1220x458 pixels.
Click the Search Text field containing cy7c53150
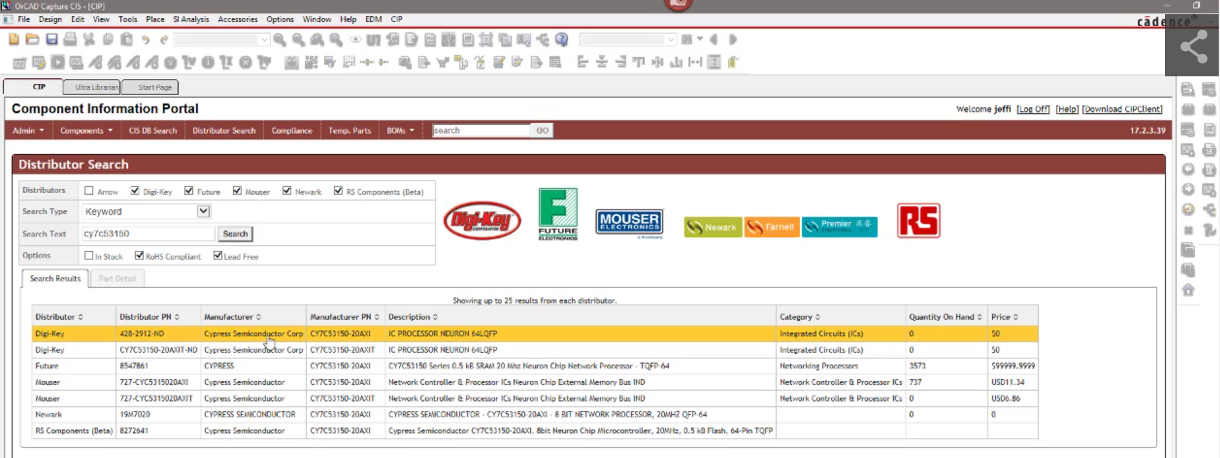click(x=148, y=234)
